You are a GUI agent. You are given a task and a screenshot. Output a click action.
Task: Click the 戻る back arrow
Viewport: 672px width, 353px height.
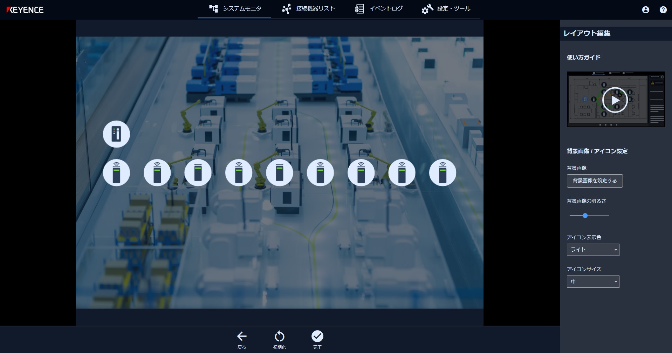point(241,339)
